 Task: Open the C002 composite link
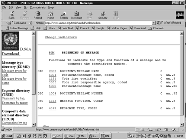(x=52, y=71)
